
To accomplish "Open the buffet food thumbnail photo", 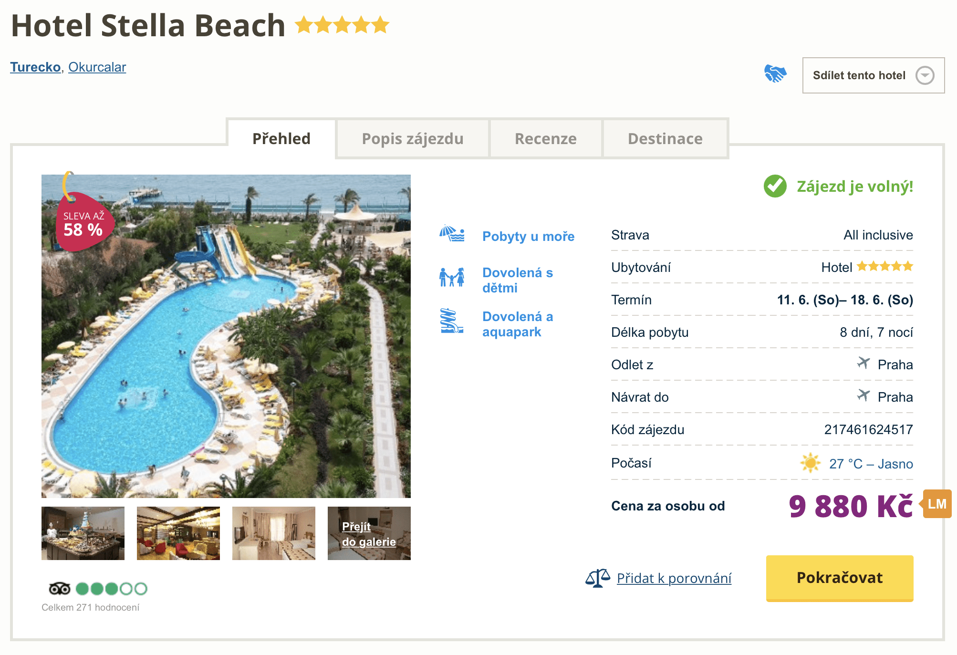I will (x=83, y=533).
